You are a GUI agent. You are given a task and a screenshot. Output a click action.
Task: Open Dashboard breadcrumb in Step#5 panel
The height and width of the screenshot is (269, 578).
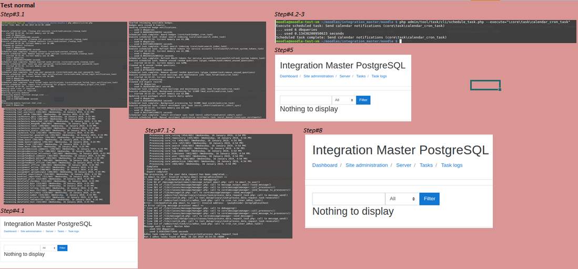coord(289,76)
